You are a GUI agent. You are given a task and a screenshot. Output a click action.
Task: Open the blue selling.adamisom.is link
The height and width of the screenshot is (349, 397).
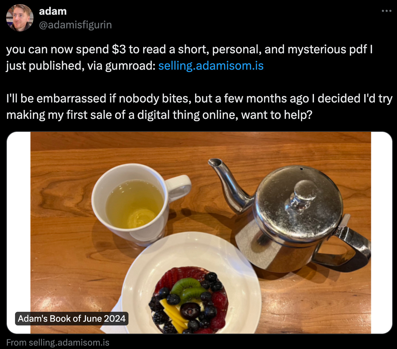[x=211, y=66]
